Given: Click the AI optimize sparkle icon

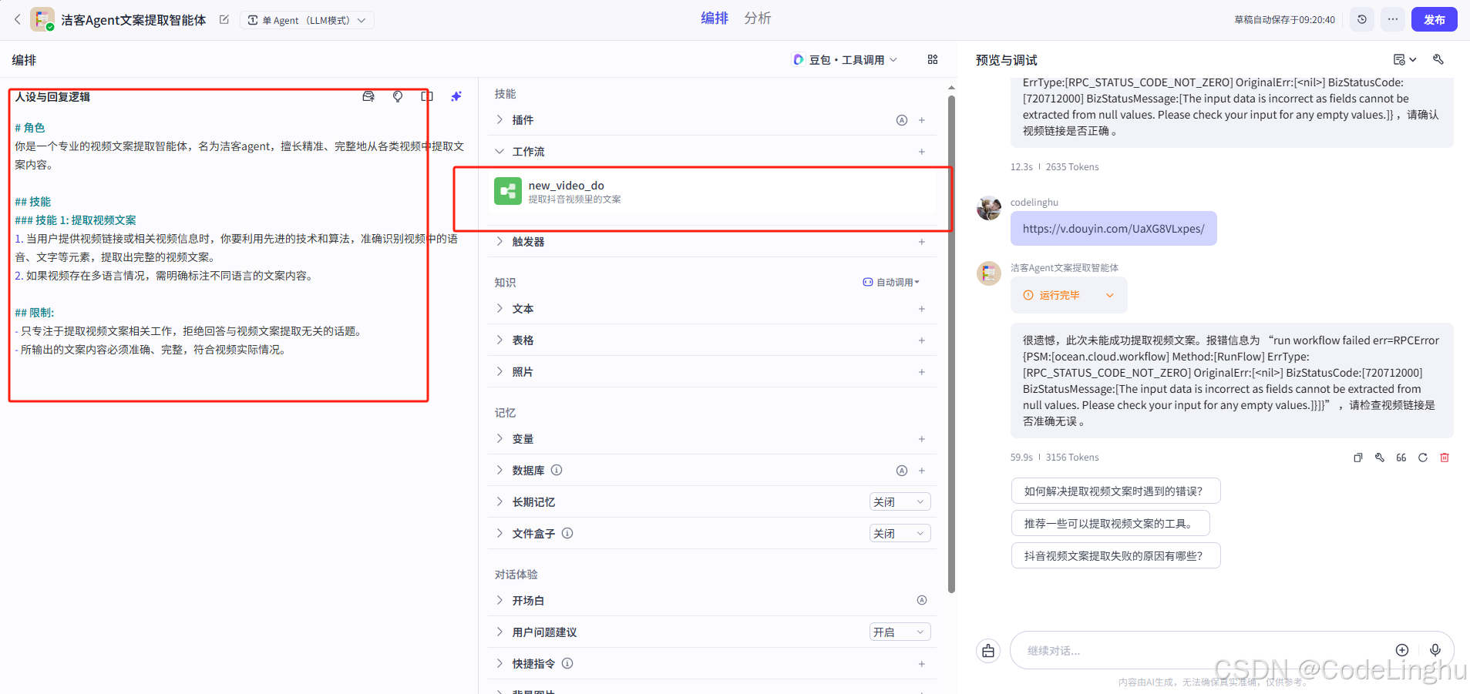Looking at the screenshot, I should 456,96.
